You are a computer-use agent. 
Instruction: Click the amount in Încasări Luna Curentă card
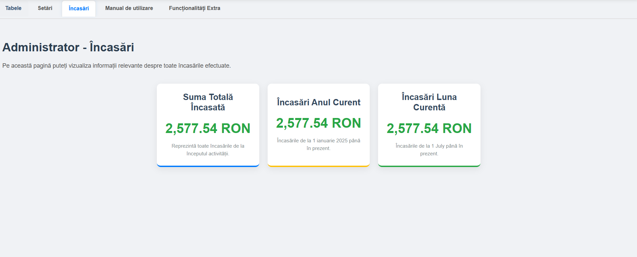pyautogui.click(x=429, y=128)
